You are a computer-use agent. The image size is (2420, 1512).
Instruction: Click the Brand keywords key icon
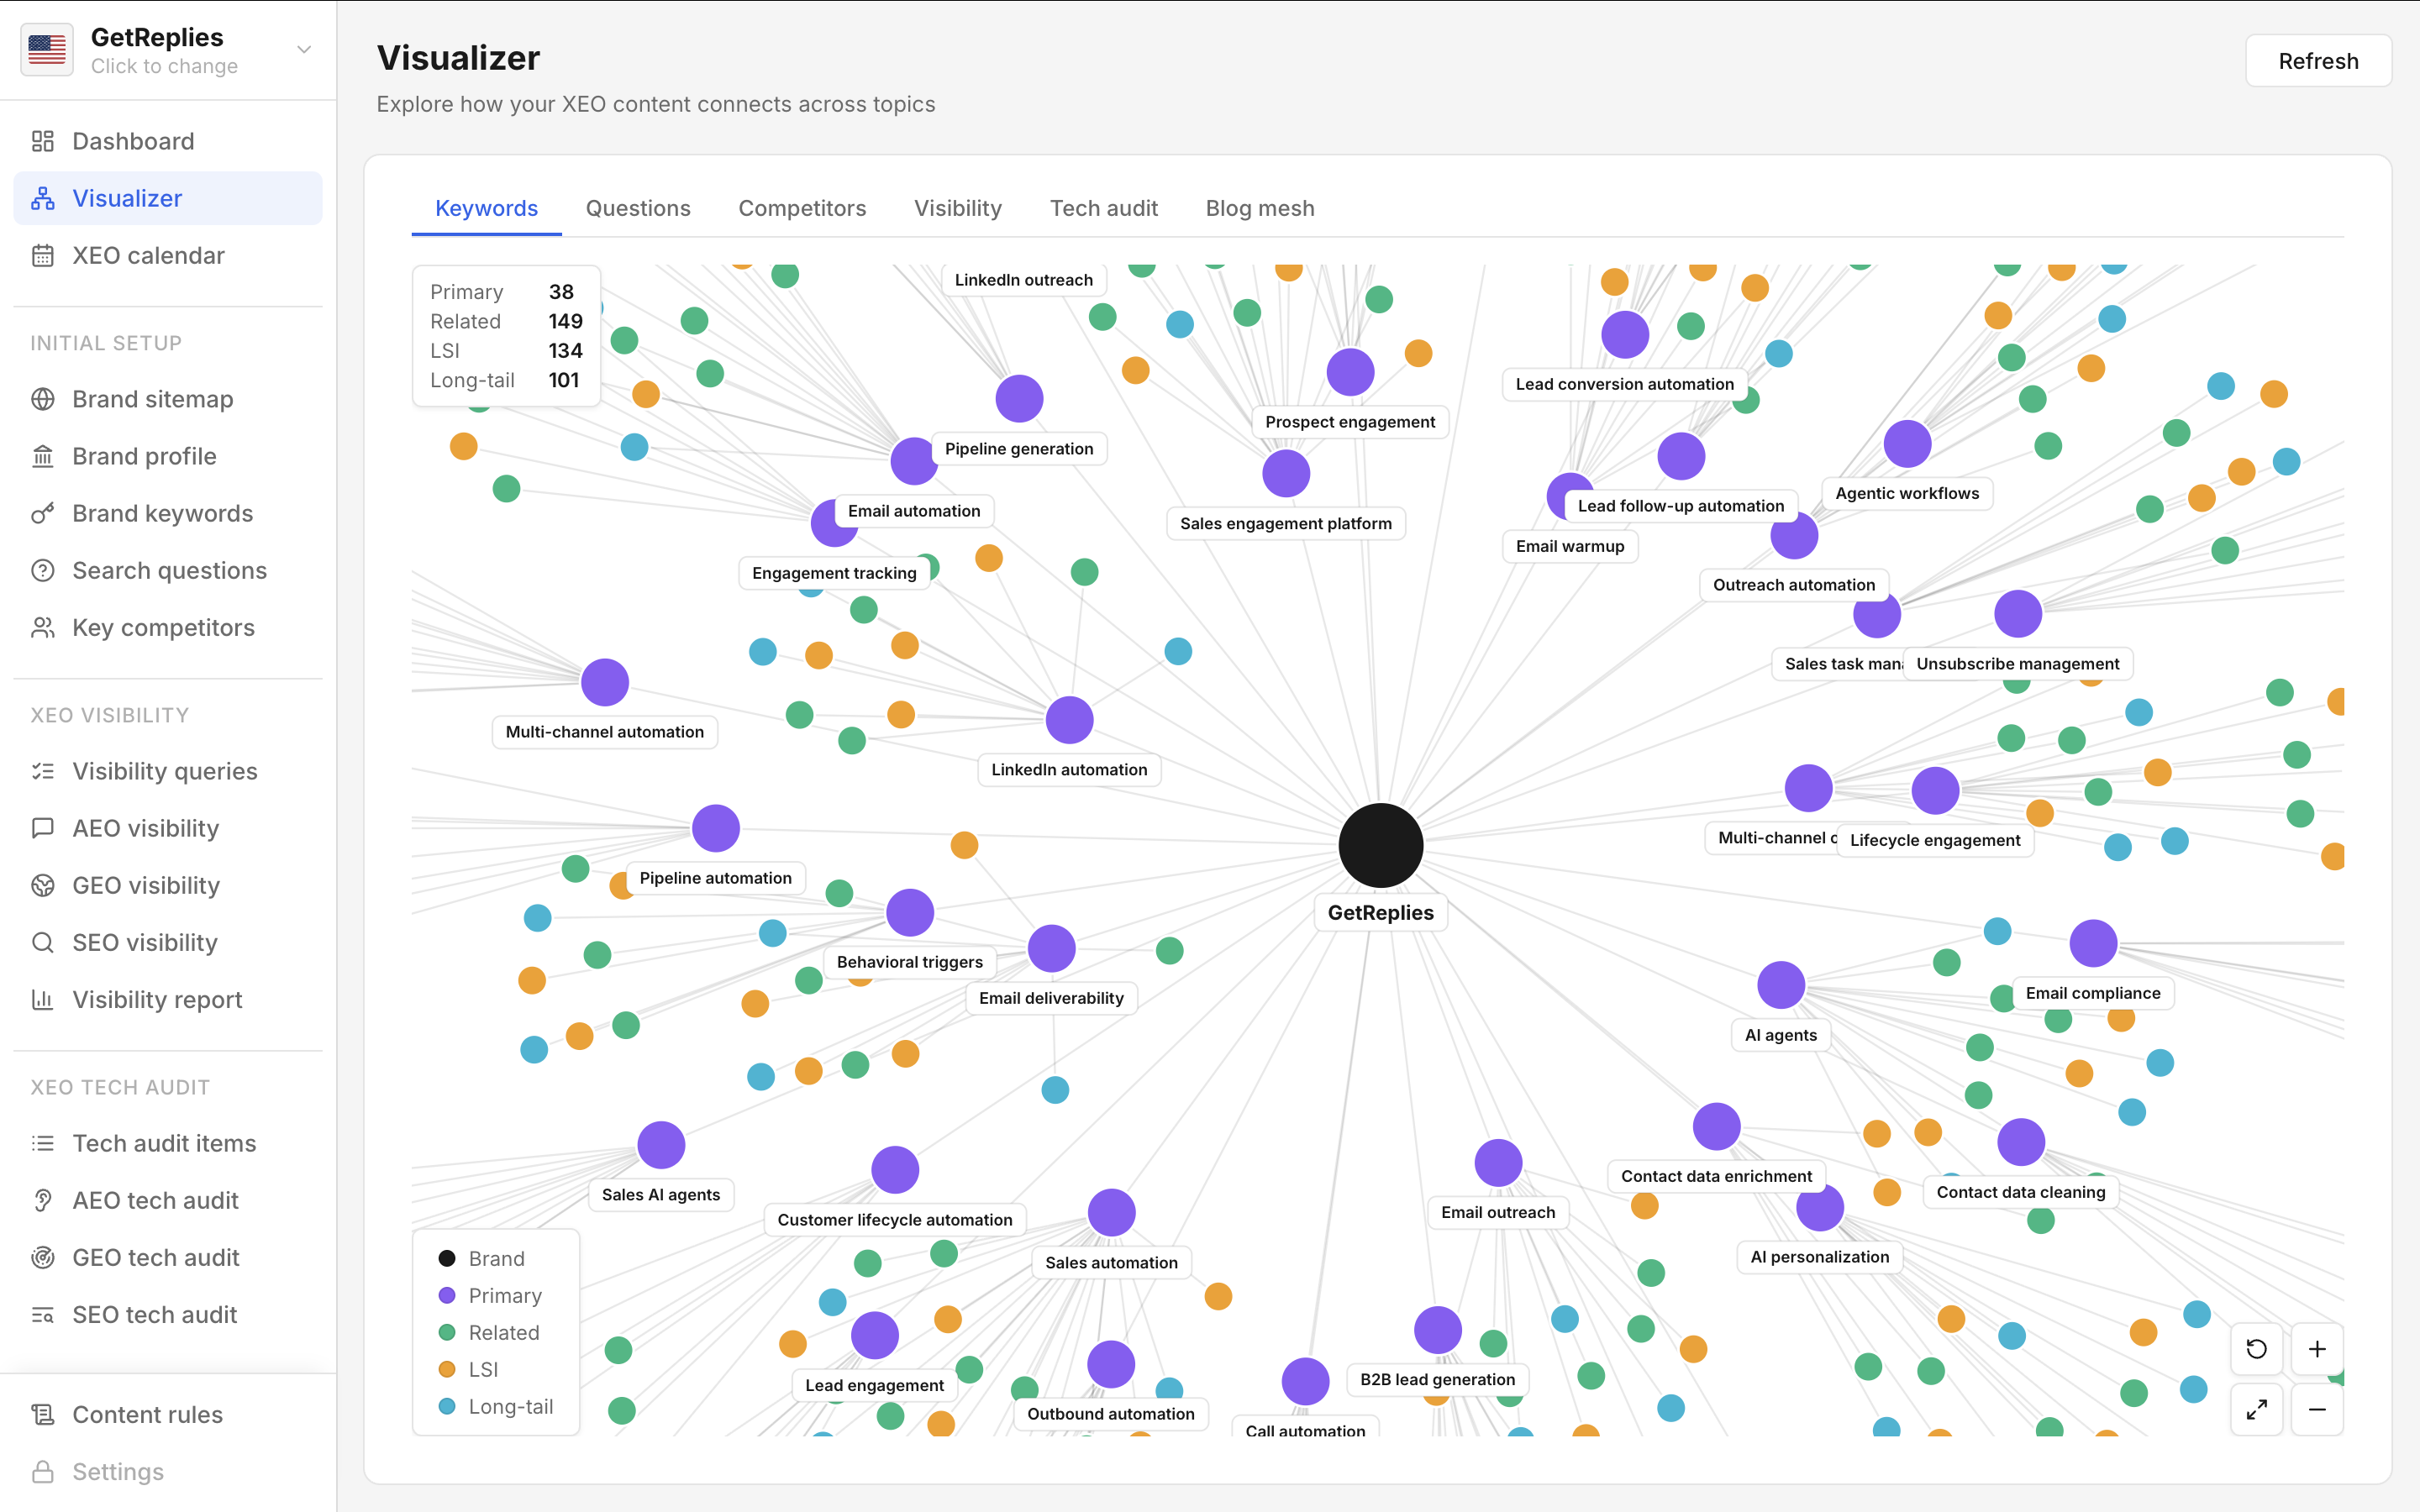(x=42, y=513)
